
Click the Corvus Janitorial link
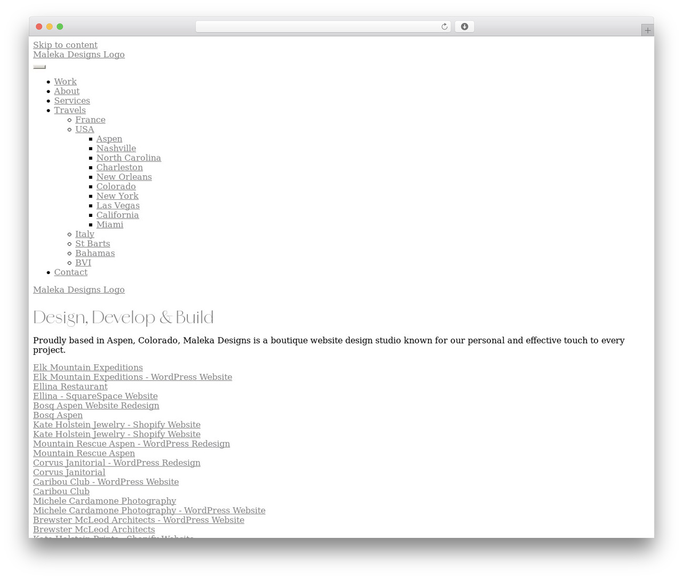[69, 473]
